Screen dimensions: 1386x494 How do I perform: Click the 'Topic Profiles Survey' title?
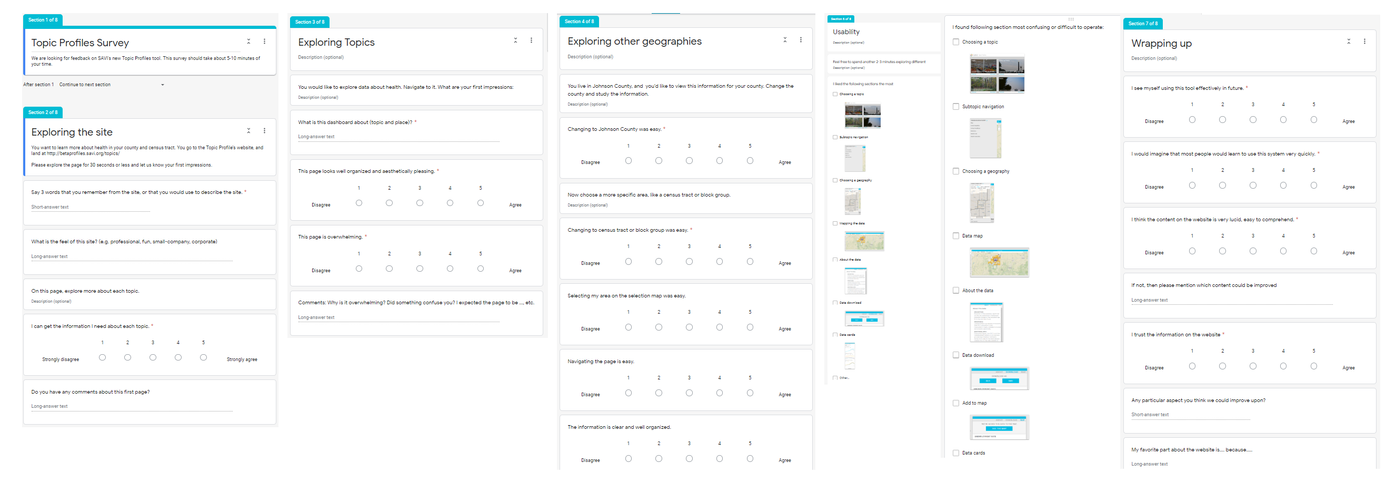coord(80,43)
